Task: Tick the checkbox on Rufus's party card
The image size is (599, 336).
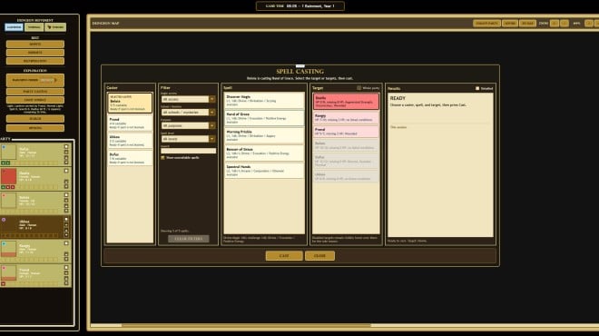Action: [66, 146]
